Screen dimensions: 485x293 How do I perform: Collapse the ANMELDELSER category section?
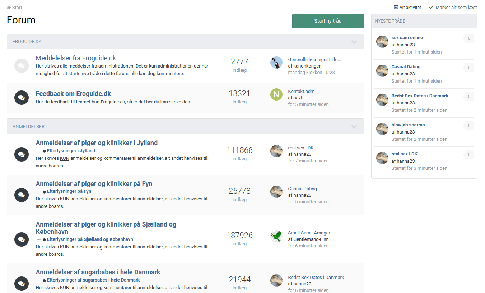[x=354, y=127]
